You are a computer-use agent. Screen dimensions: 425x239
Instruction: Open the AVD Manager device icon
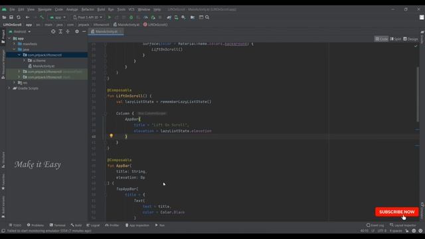tap(176, 17)
